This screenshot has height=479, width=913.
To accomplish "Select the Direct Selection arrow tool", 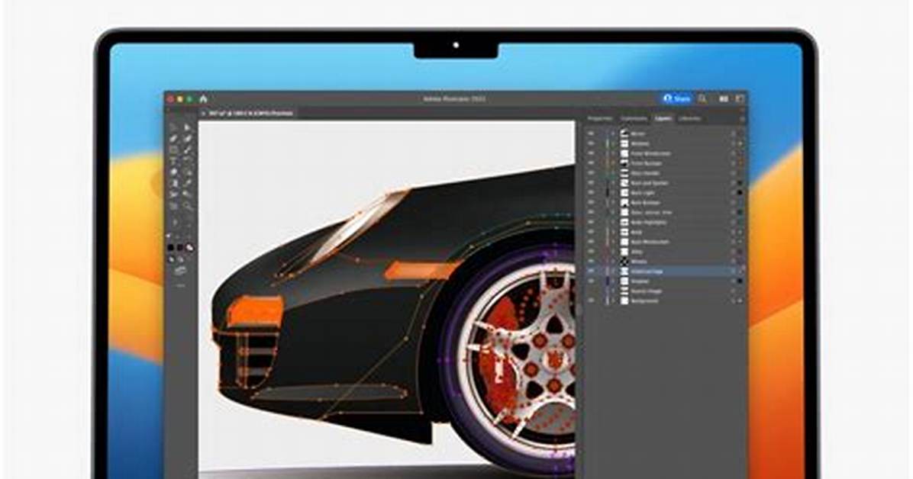I will tap(188, 127).
